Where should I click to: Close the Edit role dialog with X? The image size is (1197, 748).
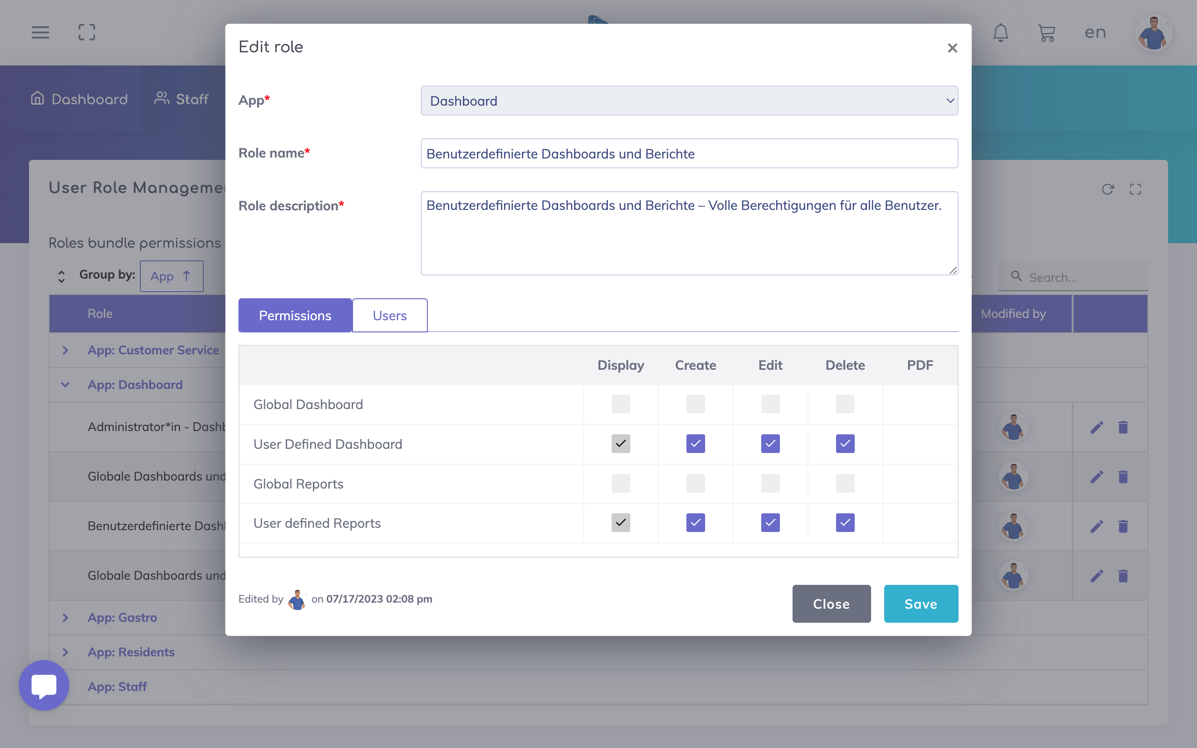952,48
